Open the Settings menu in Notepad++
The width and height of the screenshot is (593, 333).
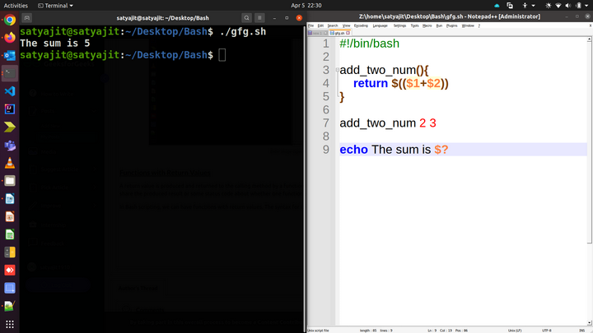(399, 25)
